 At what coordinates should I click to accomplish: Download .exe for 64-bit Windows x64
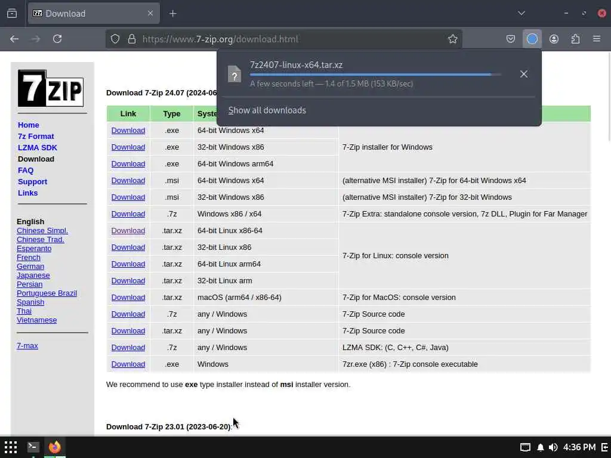tap(128, 131)
